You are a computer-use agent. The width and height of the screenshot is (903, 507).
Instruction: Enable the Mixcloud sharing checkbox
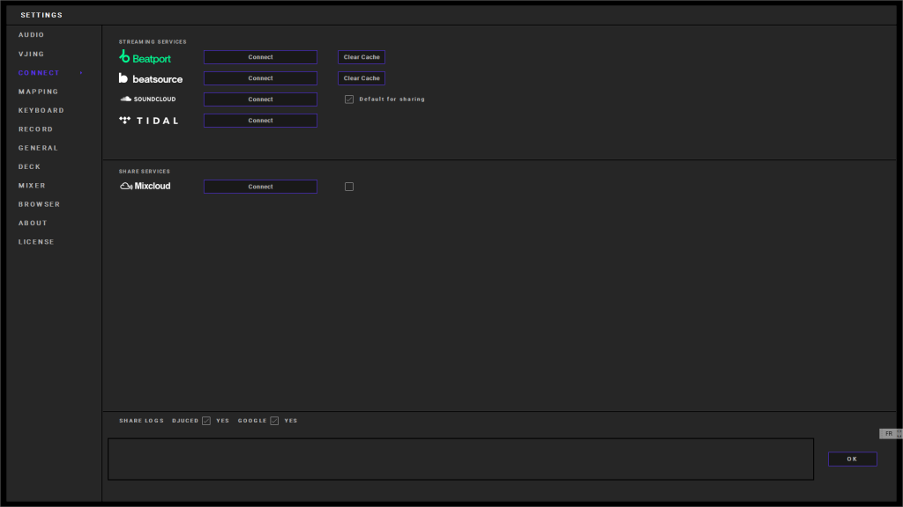pyautogui.click(x=349, y=187)
